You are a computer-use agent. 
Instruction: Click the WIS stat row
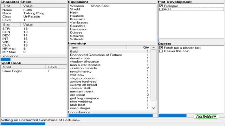pyautogui.click(x=34, y=42)
